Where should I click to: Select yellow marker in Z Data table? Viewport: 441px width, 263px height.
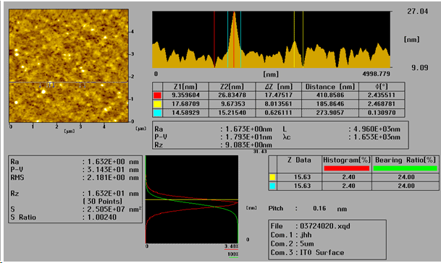tap(272, 177)
